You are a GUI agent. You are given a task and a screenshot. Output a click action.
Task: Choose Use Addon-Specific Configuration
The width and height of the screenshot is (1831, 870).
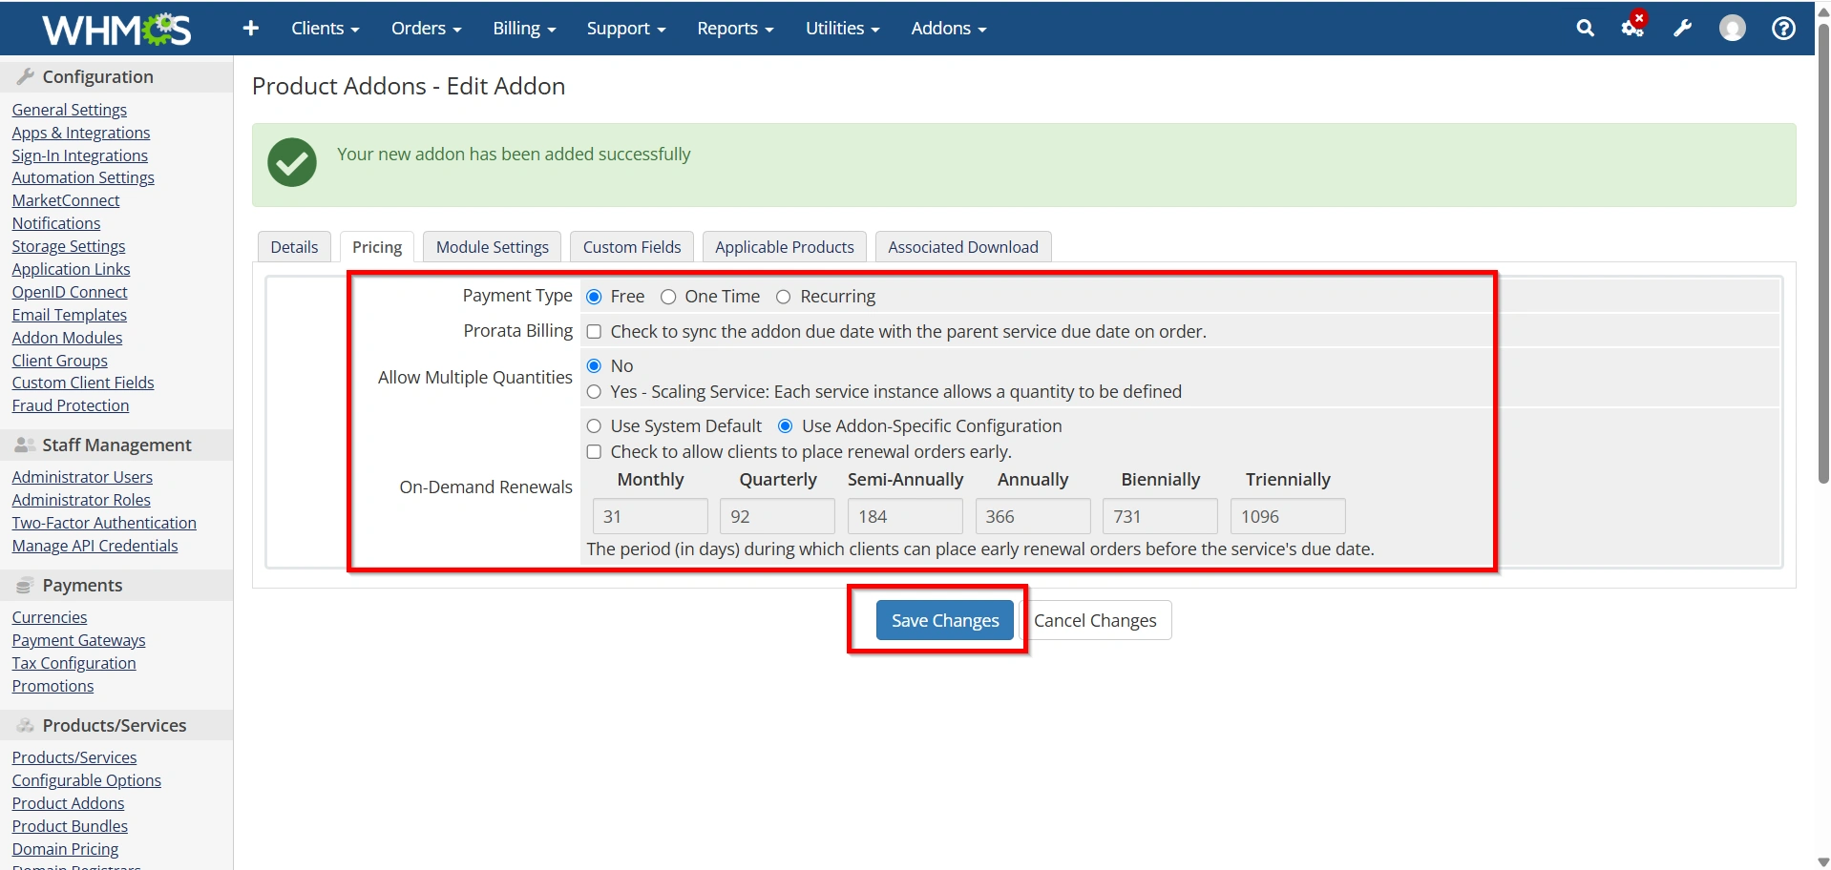[786, 426]
